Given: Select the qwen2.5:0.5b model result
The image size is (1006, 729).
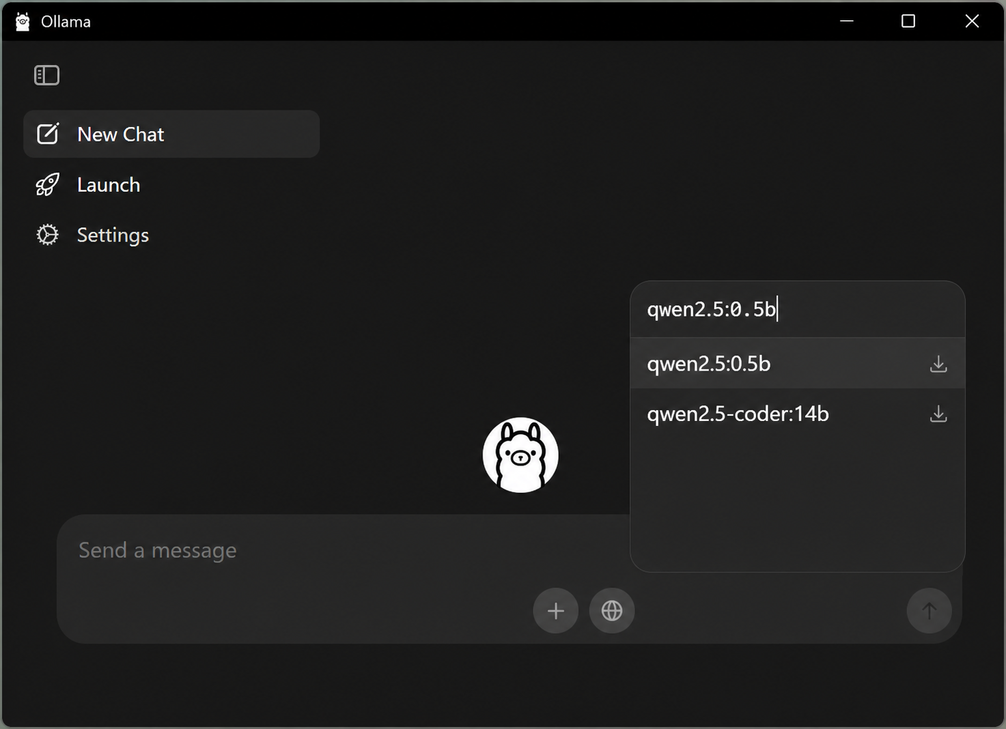Looking at the screenshot, I should (x=797, y=363).
